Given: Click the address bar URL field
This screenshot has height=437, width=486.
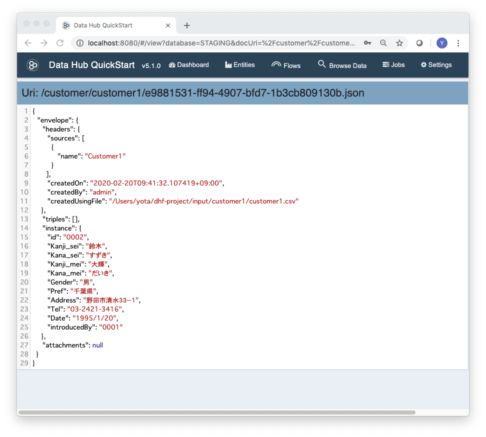Looking at the screenshot, I should click(x=220, y=43).
